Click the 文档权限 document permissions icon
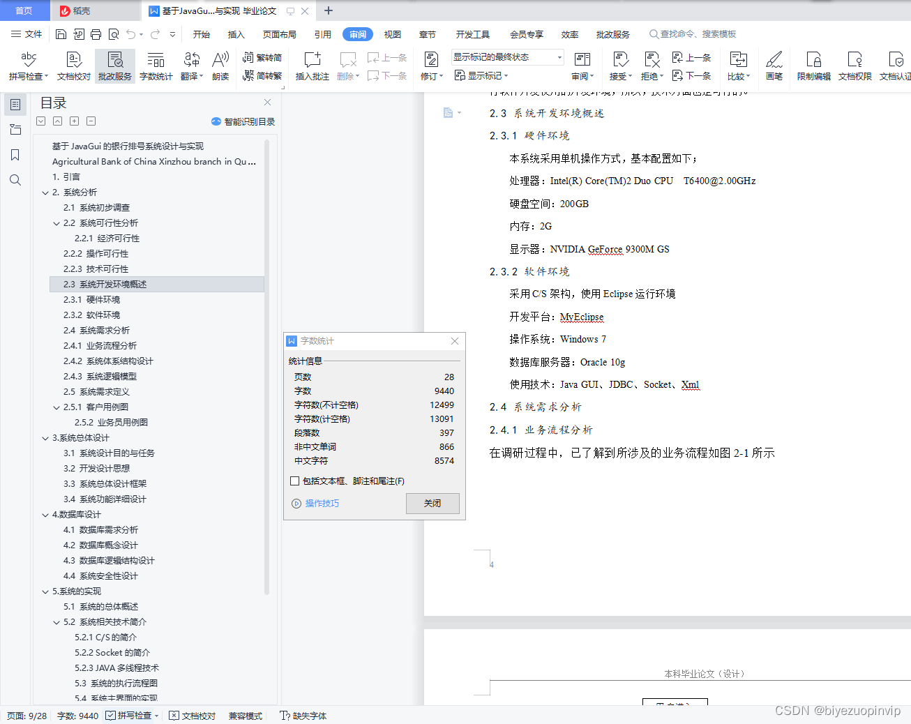The width and height of the screenshot is (911, 724). click(x=854, y=66)
